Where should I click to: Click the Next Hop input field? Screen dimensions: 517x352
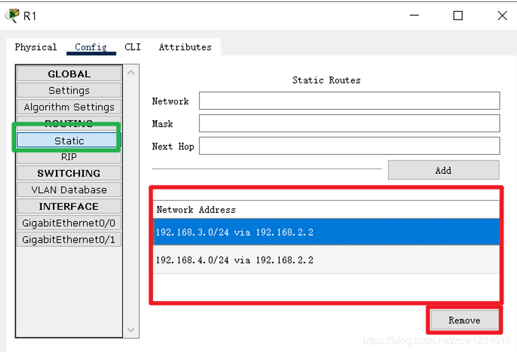tap(349, 145)
